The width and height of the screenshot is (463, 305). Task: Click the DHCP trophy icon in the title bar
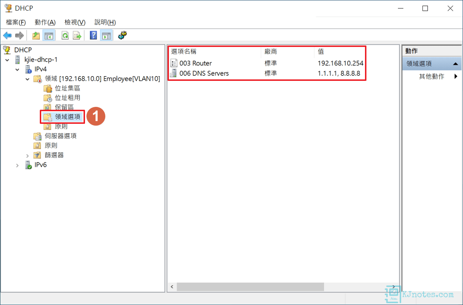[9, 8]
